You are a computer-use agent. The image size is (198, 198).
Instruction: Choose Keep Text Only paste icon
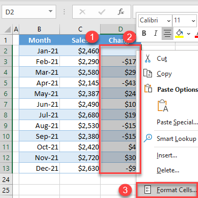point(163,105)
